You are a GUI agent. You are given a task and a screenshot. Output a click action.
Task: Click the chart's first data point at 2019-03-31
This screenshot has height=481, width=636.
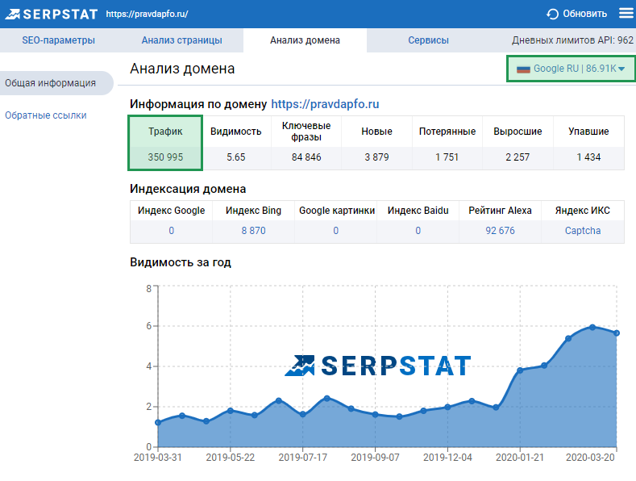(158, 423)
